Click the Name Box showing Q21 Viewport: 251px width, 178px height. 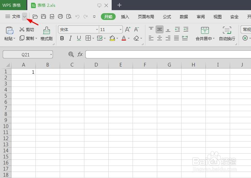(28, 54)
